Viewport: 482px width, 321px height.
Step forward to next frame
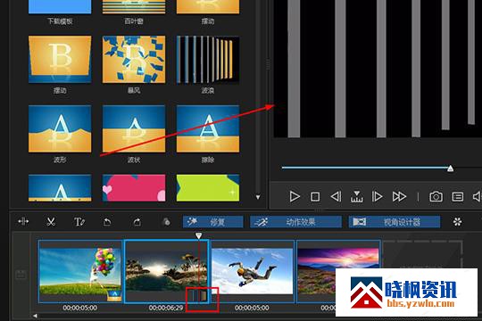click(x=377, y=196)
